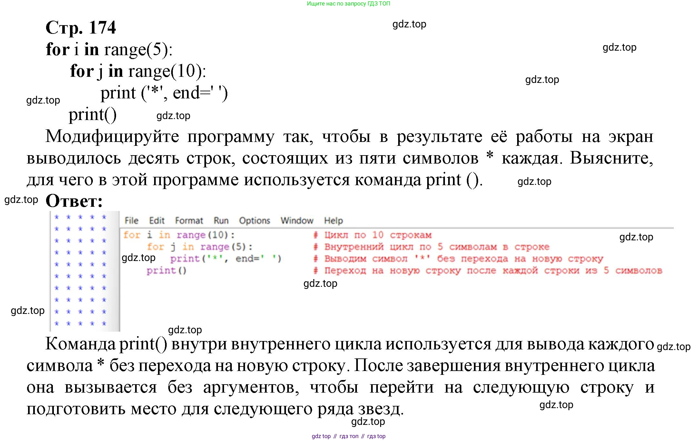Click the comment starting with 'Переход на новую строку'
The width and height of the screenshot is (698, 441).
point(487,270)
